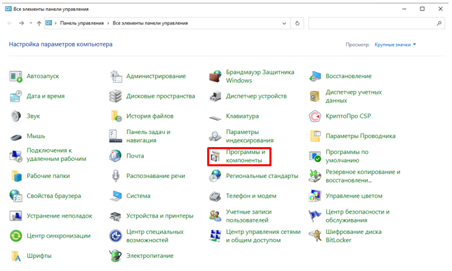The width and height of the screenshot is (452, 271).
Task: Open the Почта icon
Action: coord(116,156)
